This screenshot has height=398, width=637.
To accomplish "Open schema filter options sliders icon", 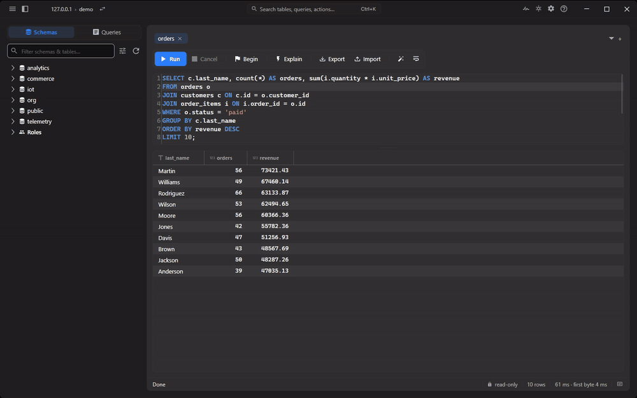I will (123, 51).
